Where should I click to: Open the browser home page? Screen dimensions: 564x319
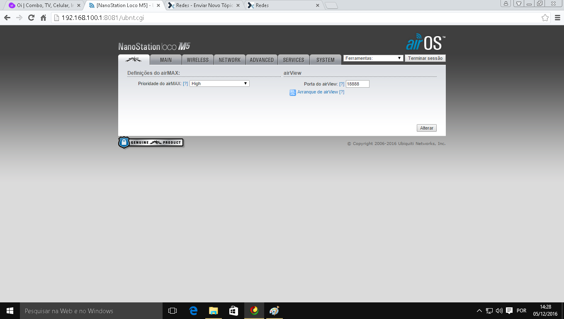coord(43,18)
